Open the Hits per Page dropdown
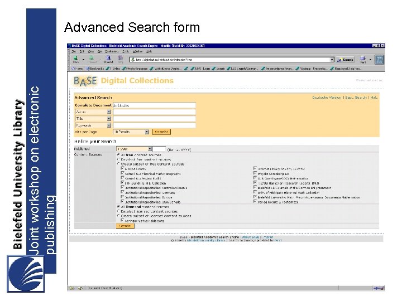Image resolution: width=402 pixels, height=301 pixels. pos(131,132)
